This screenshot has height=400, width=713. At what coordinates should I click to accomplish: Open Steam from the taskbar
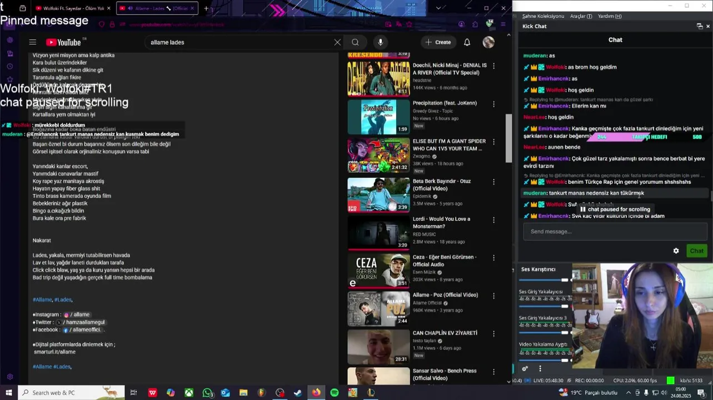tap(298, 393)
